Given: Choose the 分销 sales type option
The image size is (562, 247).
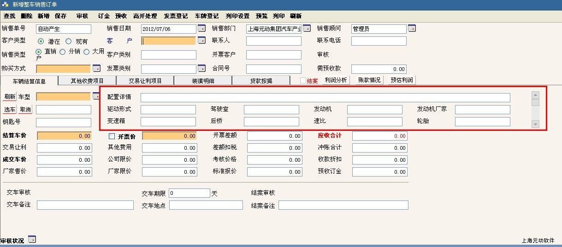Looking at the screenshot, I should click(x=63, y=52).
